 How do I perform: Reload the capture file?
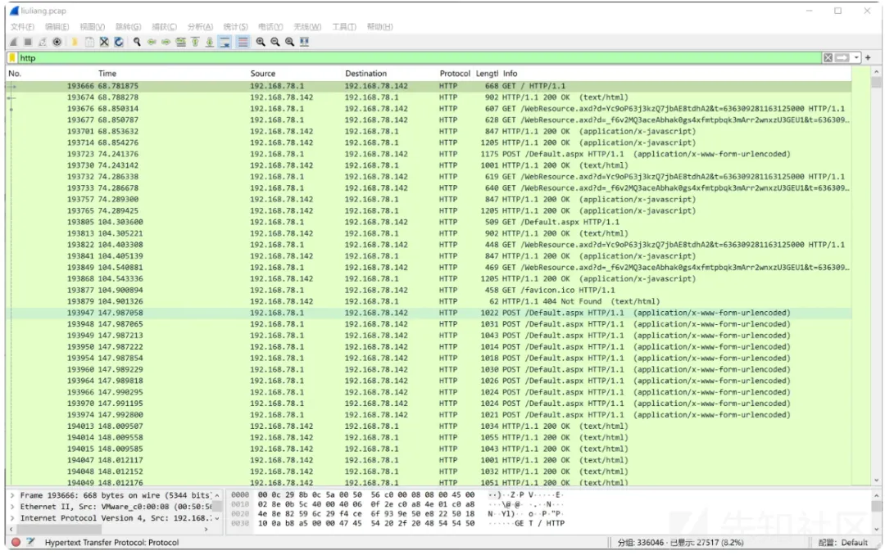[x=119, y=42]
